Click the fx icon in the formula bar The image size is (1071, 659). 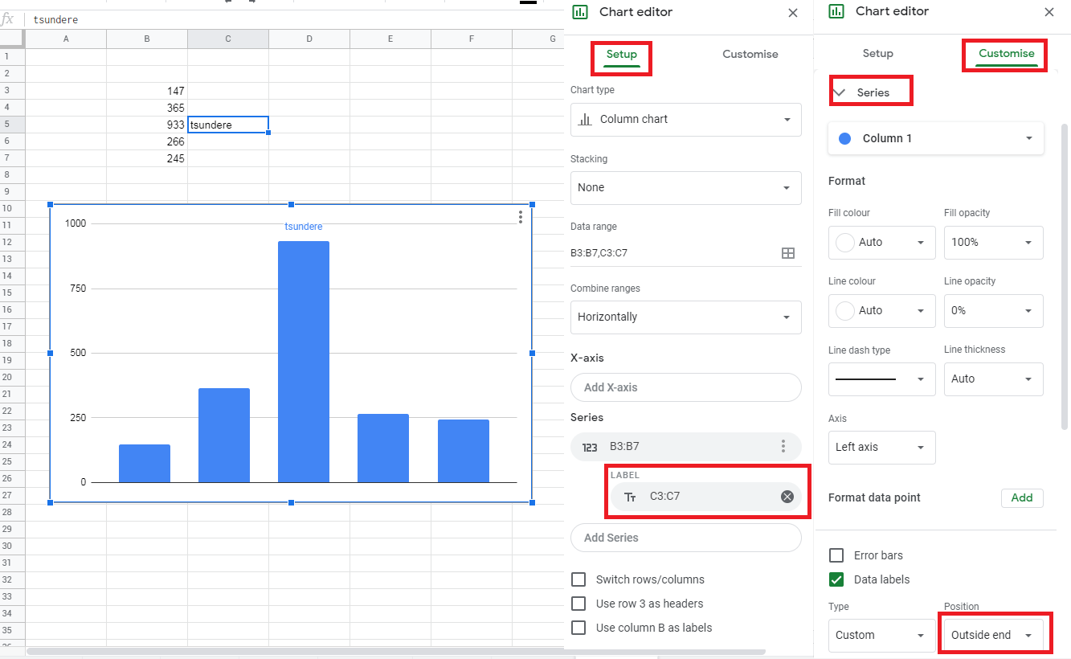[10, 18]
